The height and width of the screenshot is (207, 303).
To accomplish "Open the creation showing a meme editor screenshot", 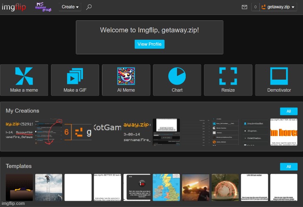I will coord(166,132).
